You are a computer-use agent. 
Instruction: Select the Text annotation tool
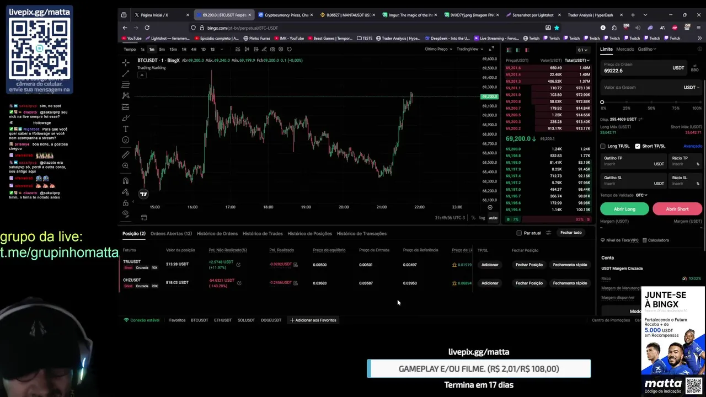pos(126,128)
